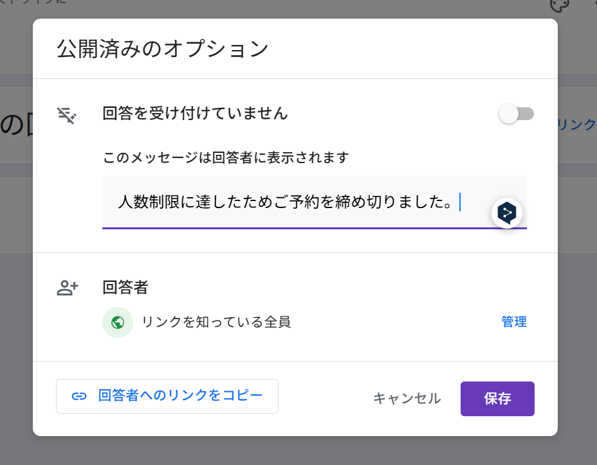Click the add-respondent person icon
597x465 pixels.
click(68, 288)
